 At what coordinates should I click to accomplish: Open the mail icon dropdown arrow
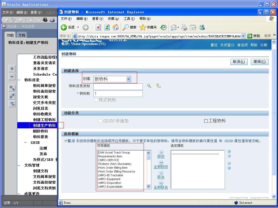pyautogui.click(x=178, y=27)
